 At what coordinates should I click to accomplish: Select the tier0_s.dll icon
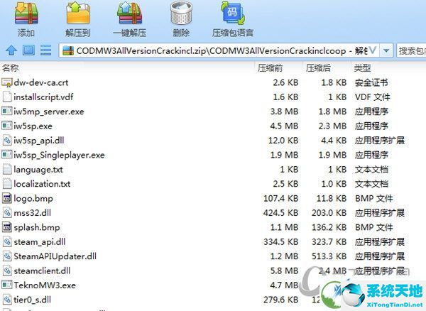(x=7, y=300)
